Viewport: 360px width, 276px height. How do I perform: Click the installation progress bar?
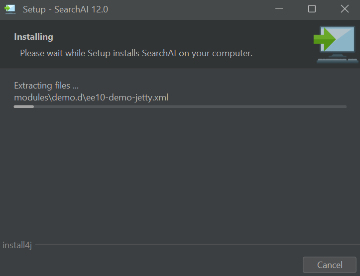pos(180,106)
